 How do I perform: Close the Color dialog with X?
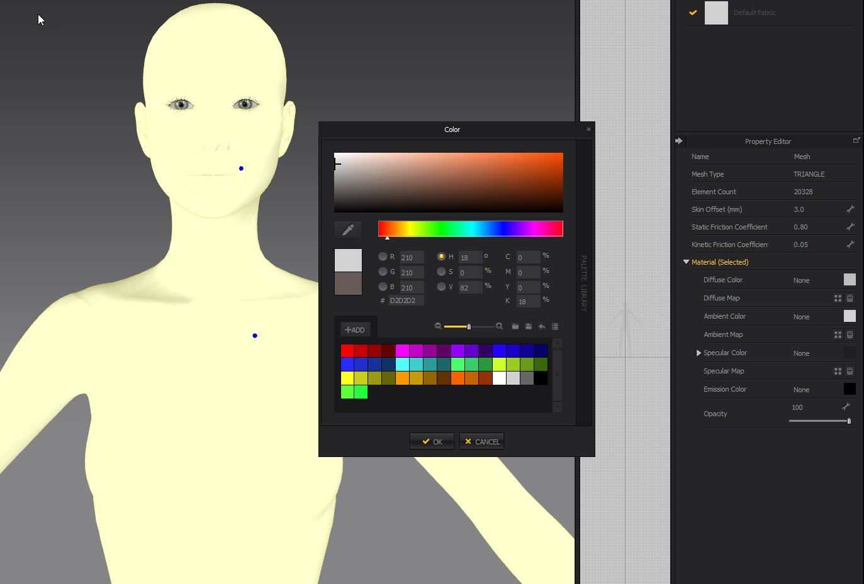[x=588, y=129]
